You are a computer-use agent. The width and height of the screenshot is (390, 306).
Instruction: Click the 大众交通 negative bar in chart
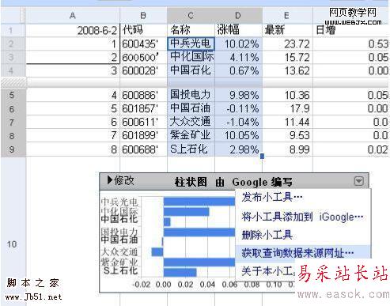157,252
